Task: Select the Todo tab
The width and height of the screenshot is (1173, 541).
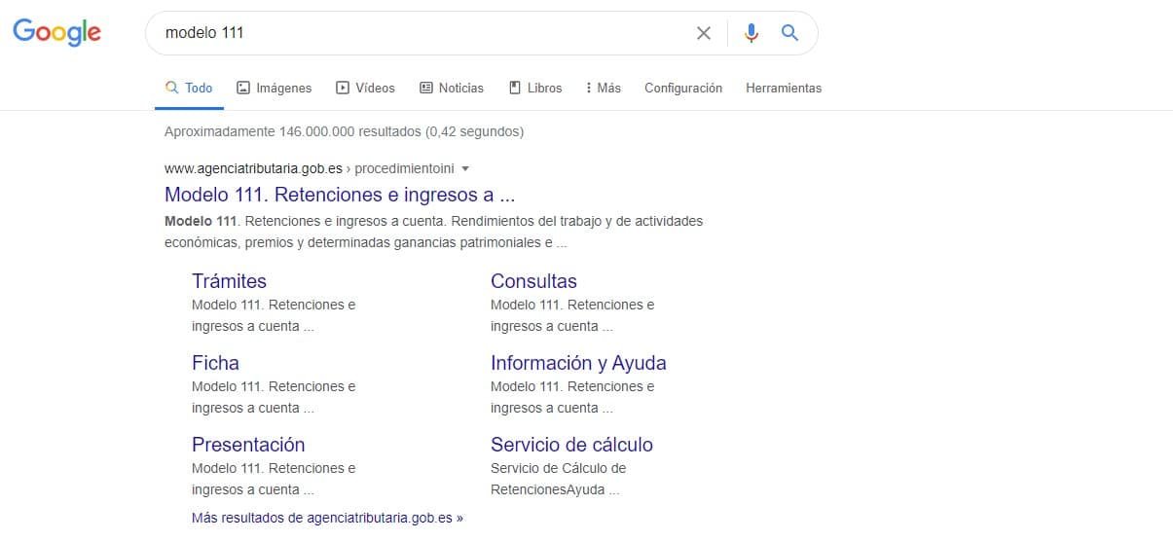Action: pos(189,88)
